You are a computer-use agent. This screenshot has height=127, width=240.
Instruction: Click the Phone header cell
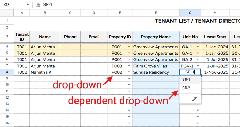70,37
